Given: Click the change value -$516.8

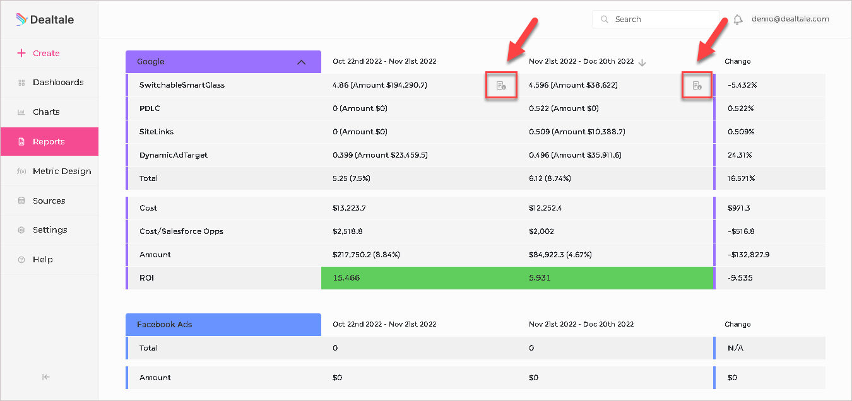Looking at the screenshot, I should coord(741,231).
